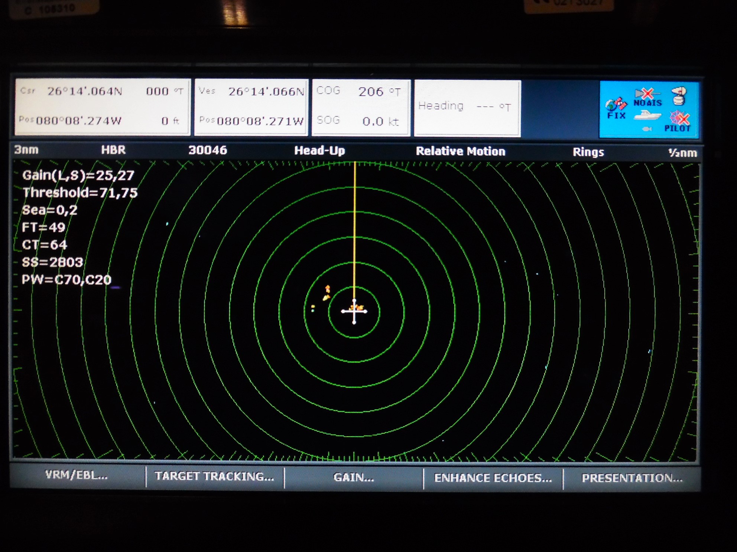The height and width of the screenshot is (552, 737).
Task: Click the small fish icon below boat
Action: pos(647,129)
